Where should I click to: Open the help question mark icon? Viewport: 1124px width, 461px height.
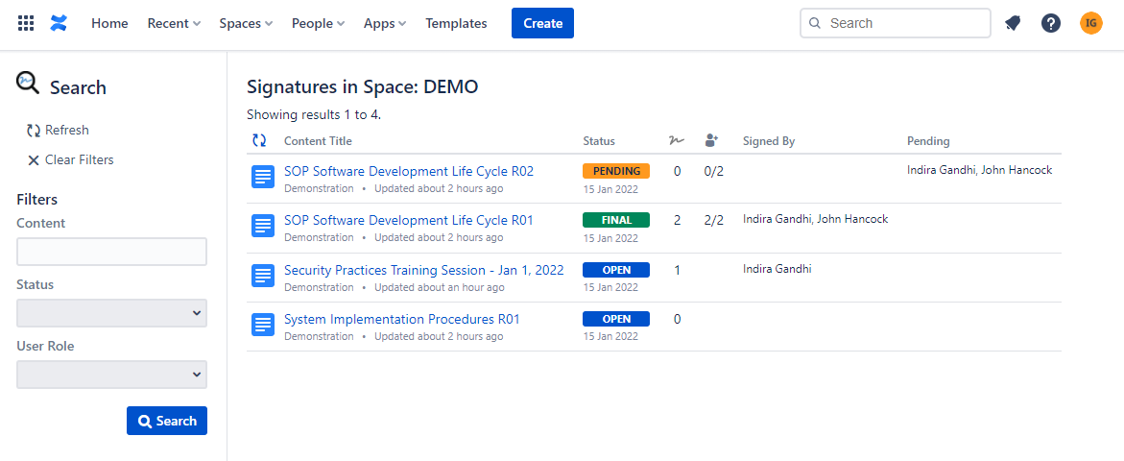1051,23
